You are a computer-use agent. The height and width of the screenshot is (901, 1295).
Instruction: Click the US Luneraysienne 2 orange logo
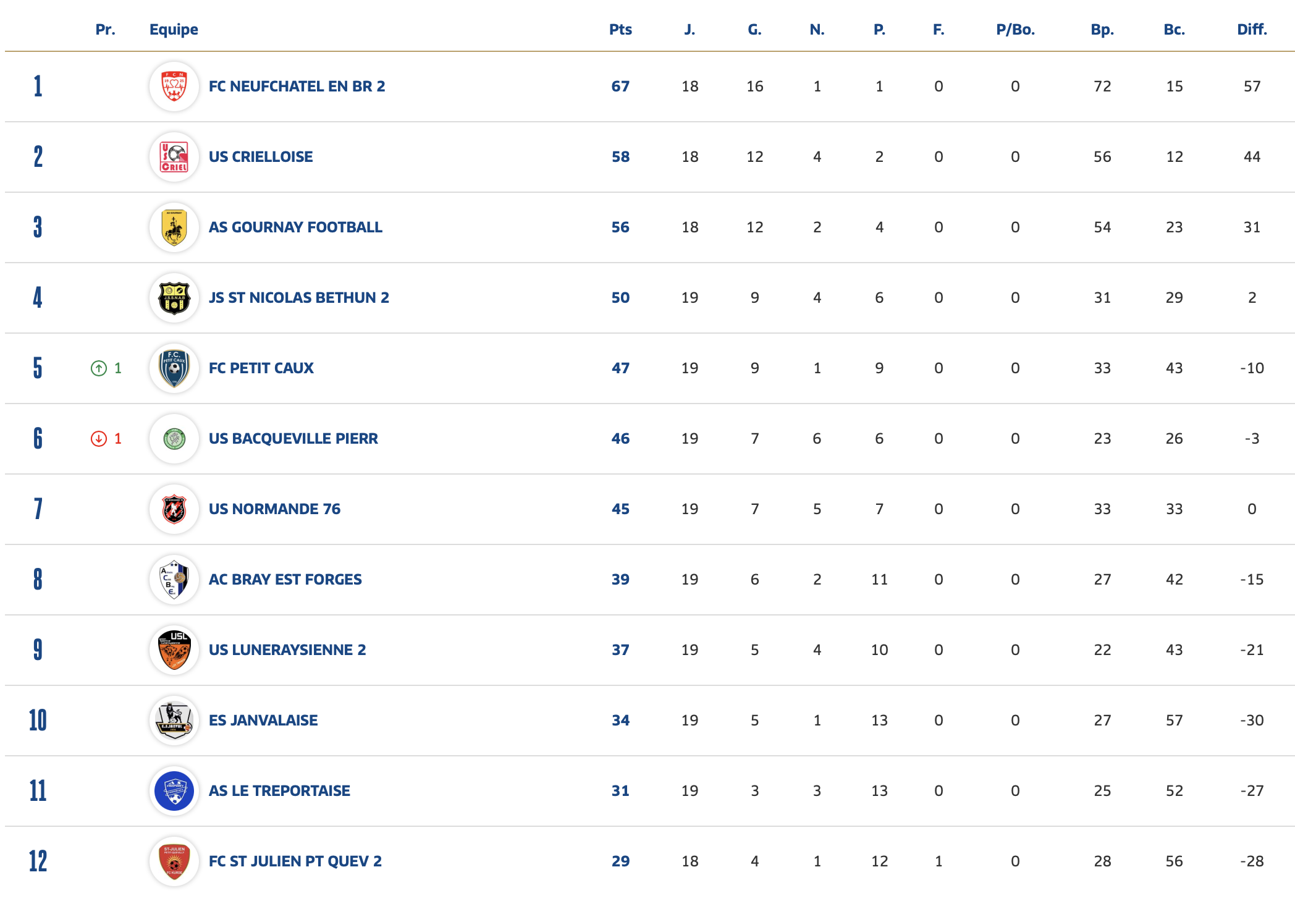click(x=174, y=650)
